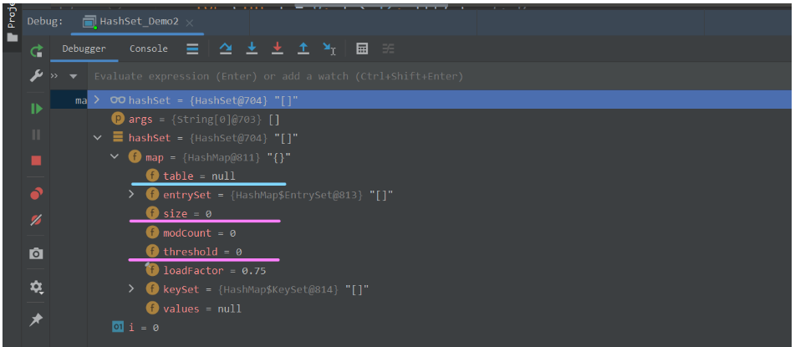The width and height of the screenshot is (795, 347).
Task: Click Force Step Into red arrow
Action: coord(278,48)
